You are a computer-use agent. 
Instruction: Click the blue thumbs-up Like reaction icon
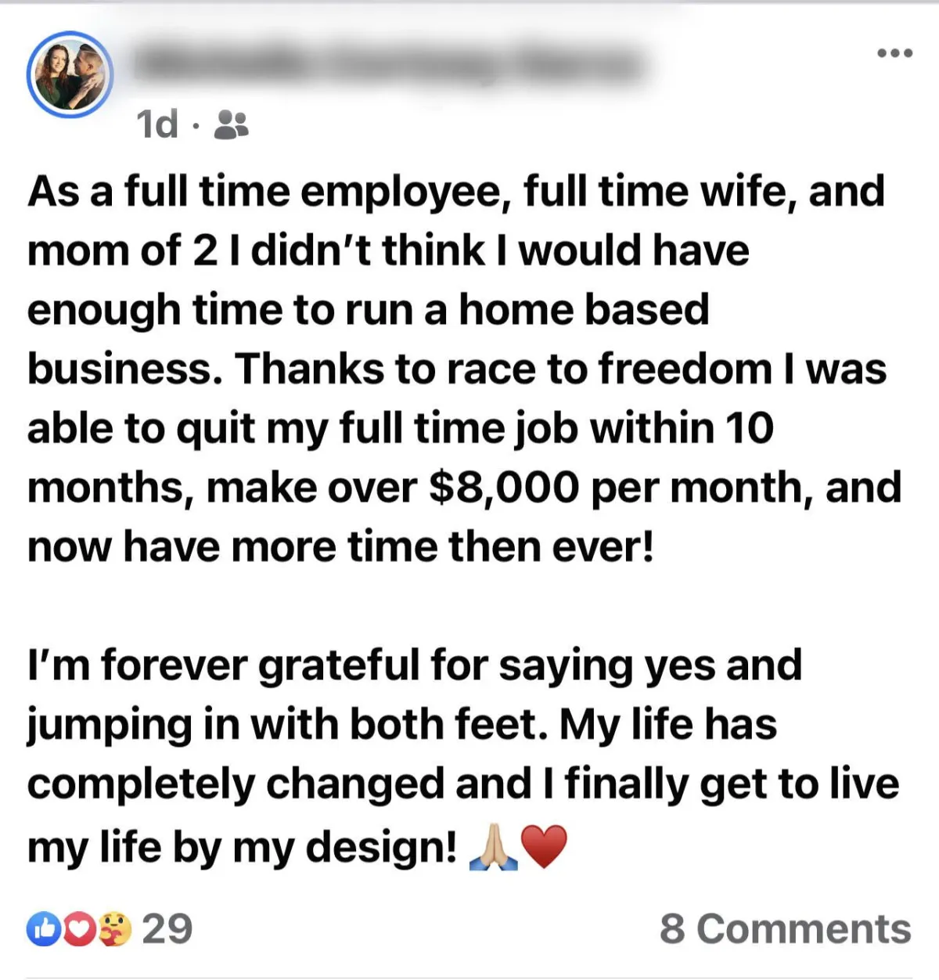tap(44, 930)
